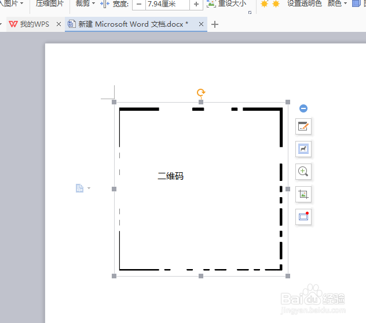Collapse floating toolbar with blue minus icon
Viewport: 366px width, 323px height.
tap(303, 108)
